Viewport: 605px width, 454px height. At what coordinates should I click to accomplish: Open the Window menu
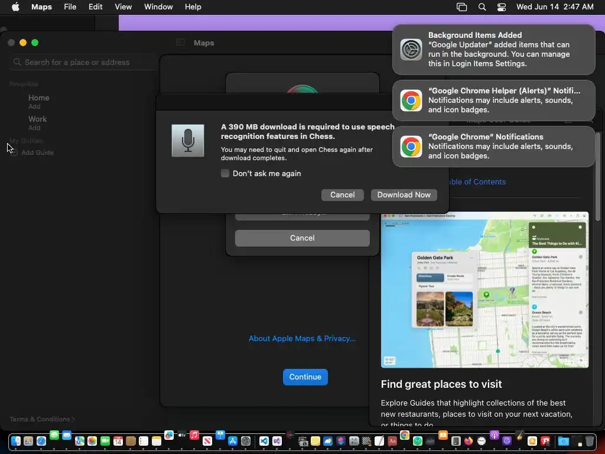pyautogui.click(x=158, y=7)
